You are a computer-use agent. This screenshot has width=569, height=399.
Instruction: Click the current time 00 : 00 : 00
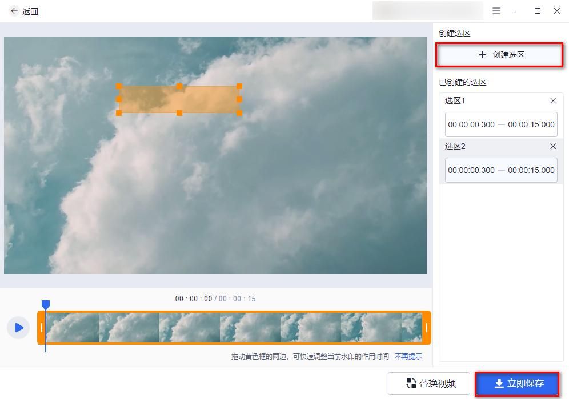point(194,299)
